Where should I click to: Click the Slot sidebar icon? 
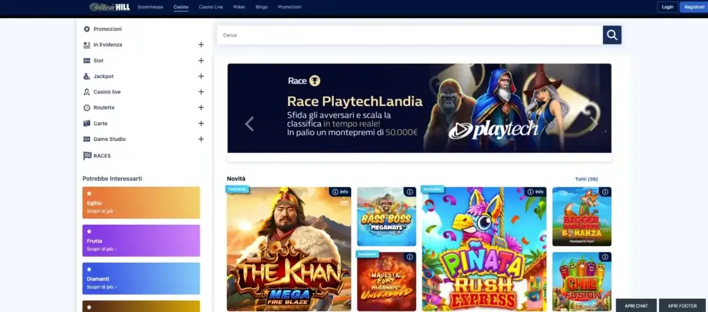86,60
